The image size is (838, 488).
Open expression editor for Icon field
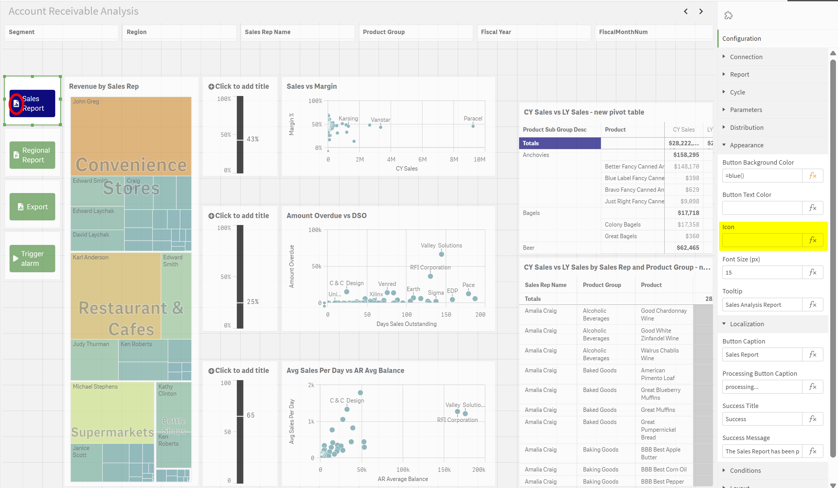click(812, 240)
